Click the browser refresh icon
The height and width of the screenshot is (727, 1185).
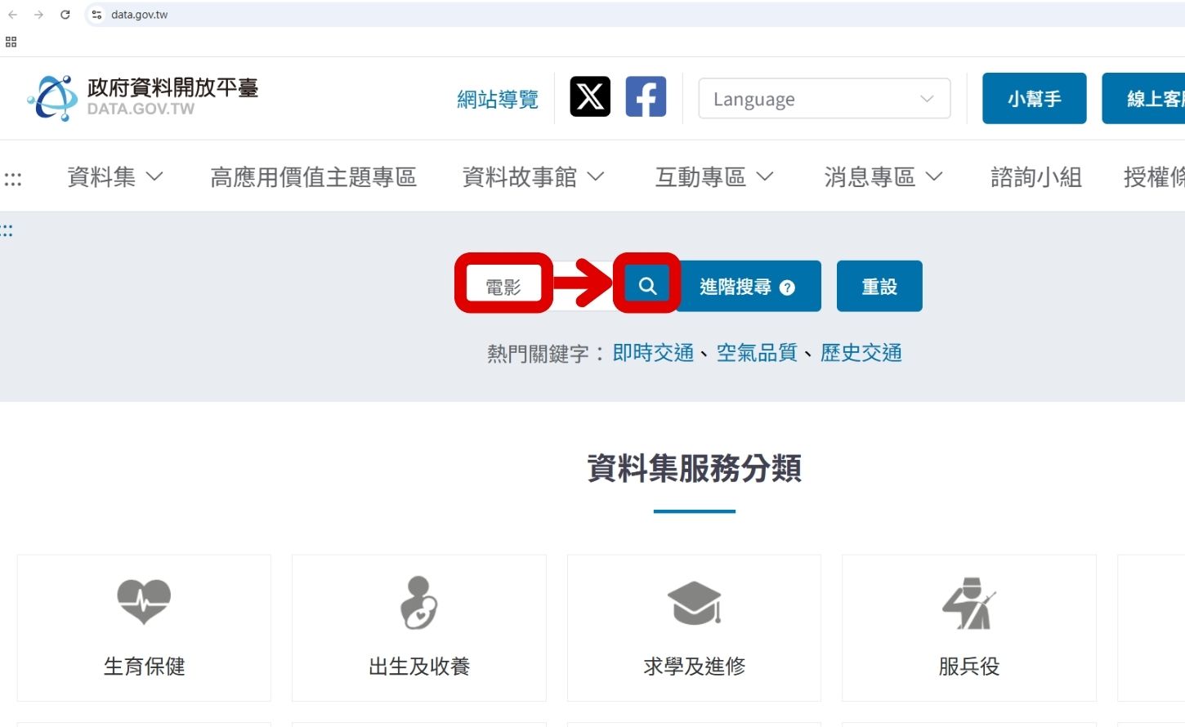65,14
